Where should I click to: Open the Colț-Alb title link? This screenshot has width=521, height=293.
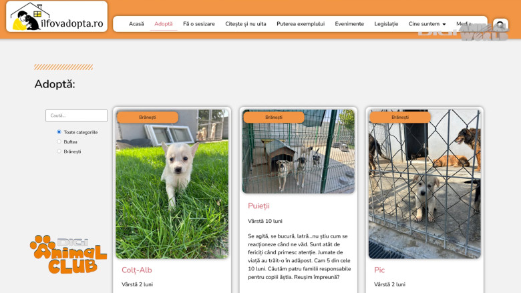pos(136,270)
